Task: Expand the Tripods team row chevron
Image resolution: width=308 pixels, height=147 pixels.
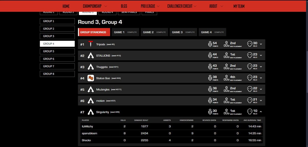Action: pos(261,44)
